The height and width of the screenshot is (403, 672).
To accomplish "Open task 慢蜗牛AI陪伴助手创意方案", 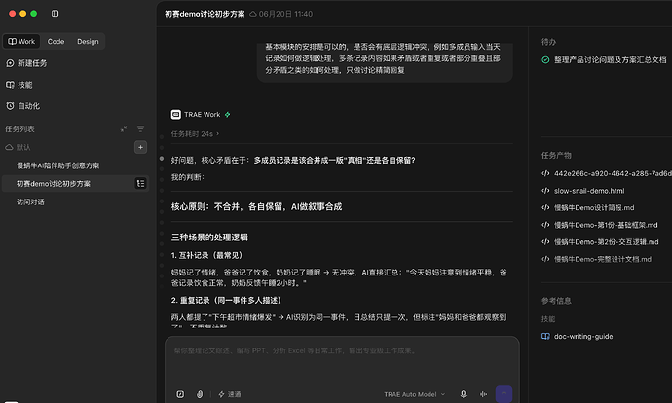I will (x=57, y=165).
